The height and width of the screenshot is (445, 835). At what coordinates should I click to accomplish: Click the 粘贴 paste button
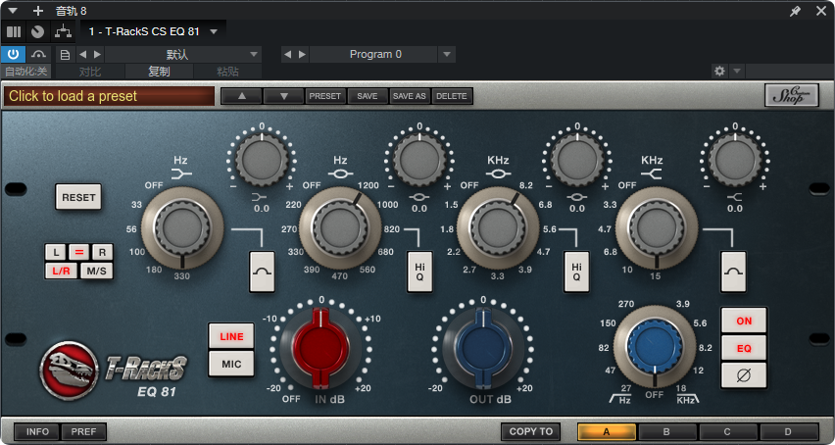pyautogui.click(x=227, y=72)
